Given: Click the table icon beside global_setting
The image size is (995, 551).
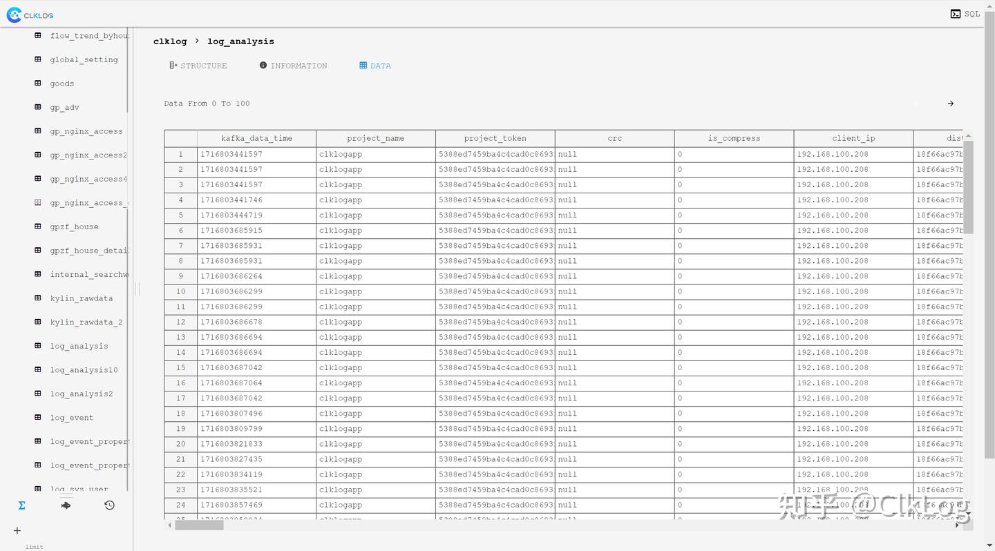Looking at the screenshot, I should [x=38, y=59].
